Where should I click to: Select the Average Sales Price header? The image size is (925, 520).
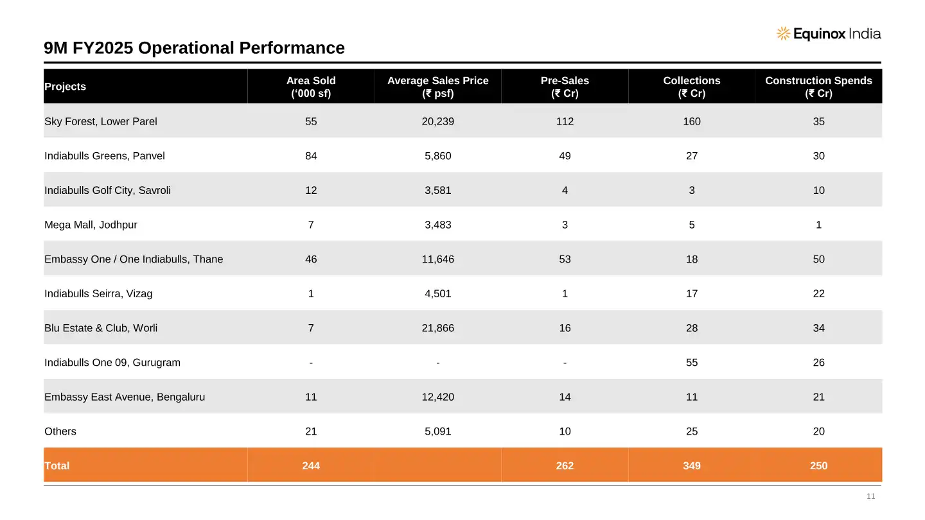437,87
